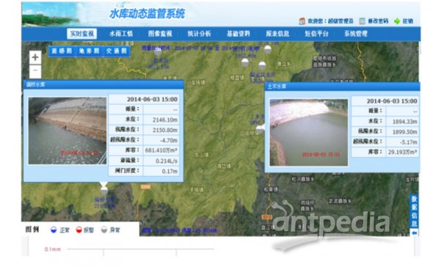
Task: Click the red 报警 legend marker
Action: pyautogui.click(x=79, y=230)
